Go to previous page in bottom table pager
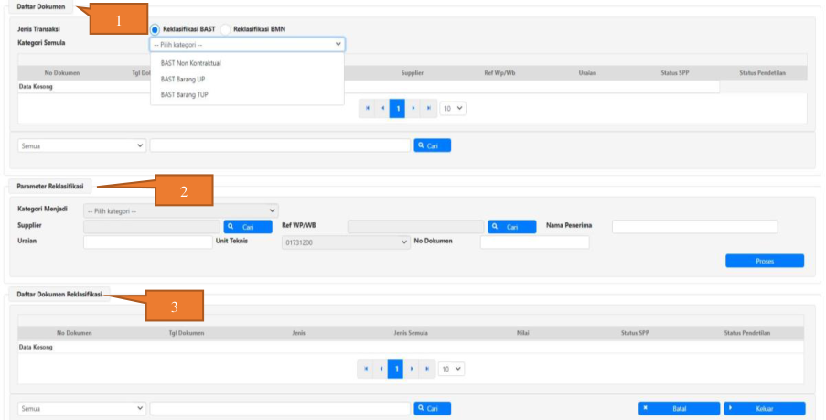Image resolution: width=826 pixels, height=420 pixels. pos(381,369)
